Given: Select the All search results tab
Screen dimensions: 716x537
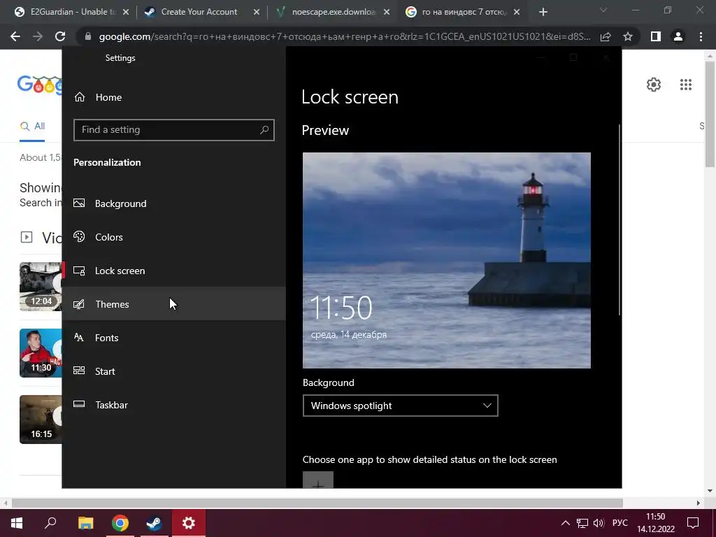Looking at the screenshot, I should click(32, 127).
